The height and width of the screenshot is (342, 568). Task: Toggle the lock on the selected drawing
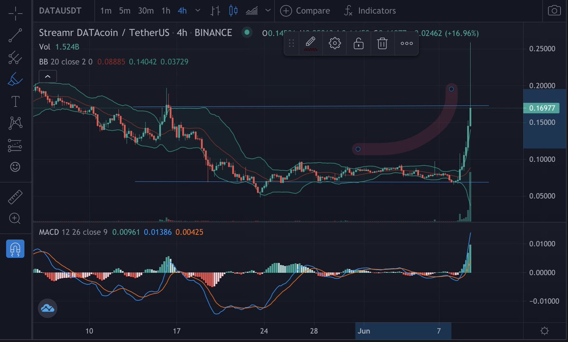click(x=359, y=44)
